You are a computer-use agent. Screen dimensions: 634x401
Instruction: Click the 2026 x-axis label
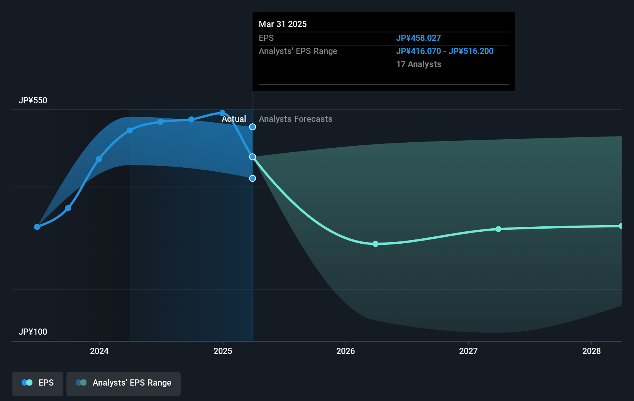[346, 351]
